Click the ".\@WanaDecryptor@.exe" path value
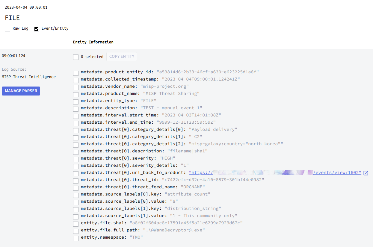373x247 pixels. click(174, 230)
